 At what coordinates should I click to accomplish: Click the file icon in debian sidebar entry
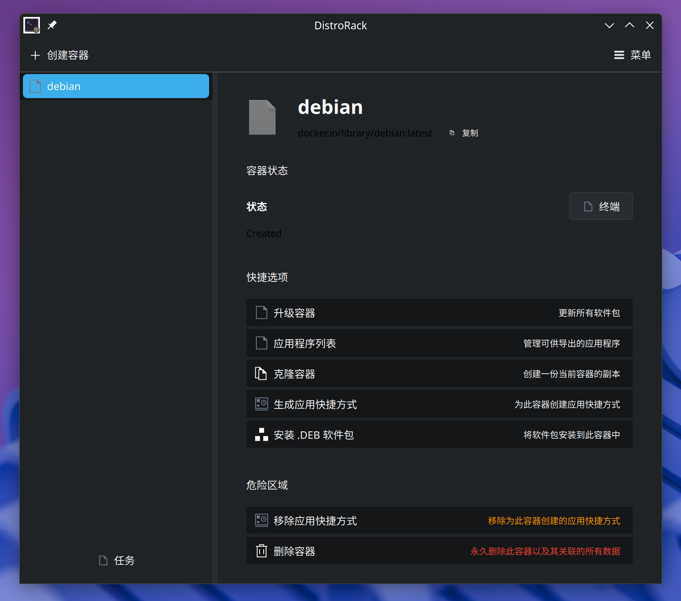(x=35, y=86)
